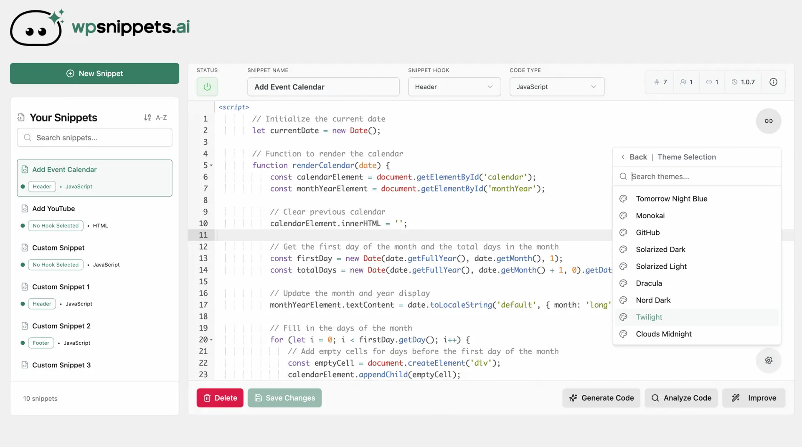
Task: Click palette icon beside GitHub
Action: click(x=623, y=232)
